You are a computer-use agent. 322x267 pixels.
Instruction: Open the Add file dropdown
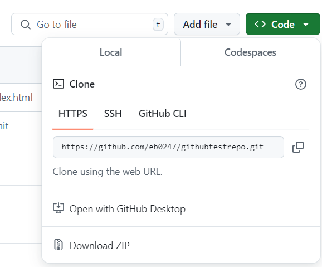[207, 25]
